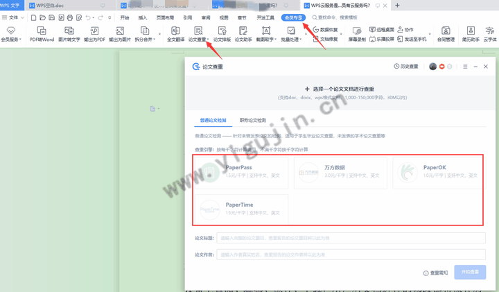Open the 批量处理 tool

291,34
